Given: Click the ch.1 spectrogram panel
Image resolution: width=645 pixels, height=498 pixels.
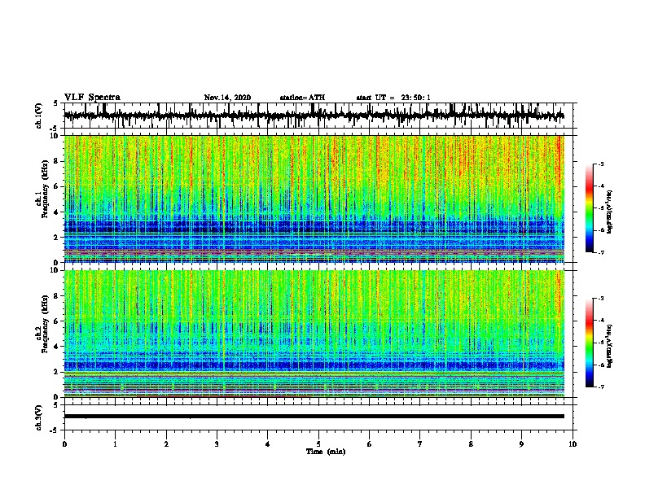Looking at the screenshot, I should click(x=314, y=199).
